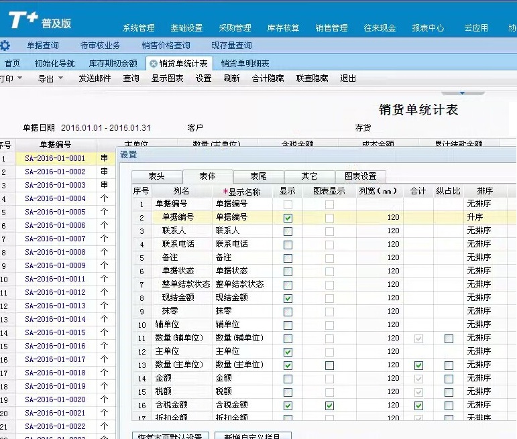
Task: Click 刷新 in the report toolbar
Action: (x=231, y=78)
